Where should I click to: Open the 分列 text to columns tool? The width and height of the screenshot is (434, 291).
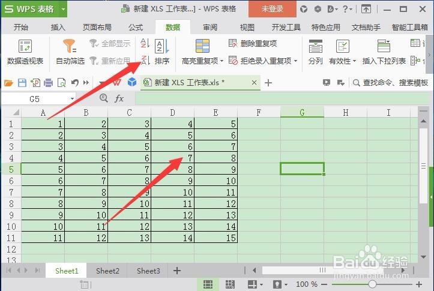pos(316,52)
